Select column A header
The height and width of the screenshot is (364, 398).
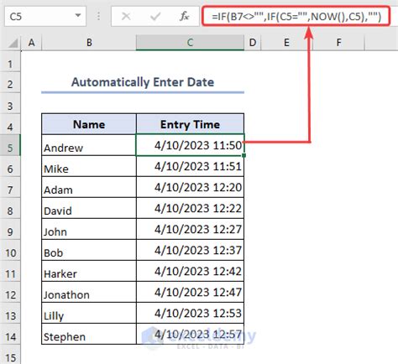click(x=31, y=43)
